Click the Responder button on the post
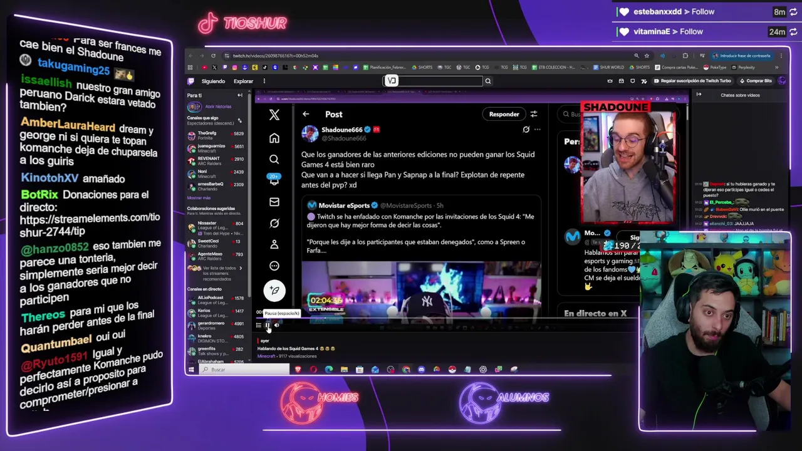The width and height of the screenshot is (802, 451). tap(504, 114)
